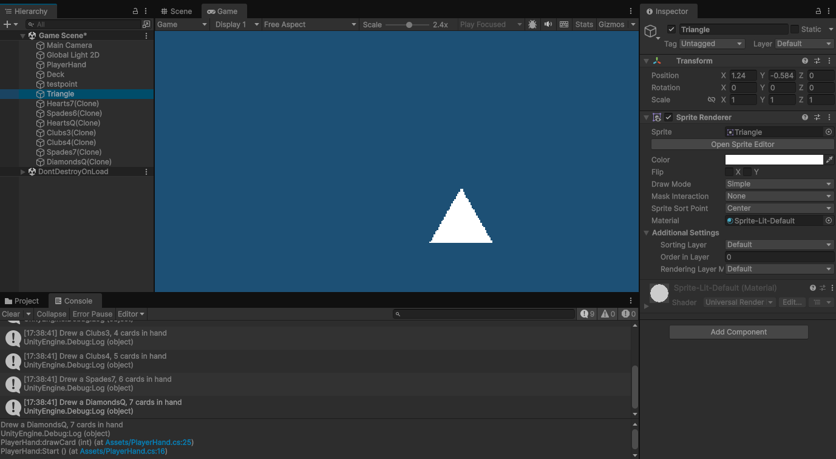Open Assets/PlayerHand.cs:25 from the Console
836x459 pixels.
coord(147,442)
